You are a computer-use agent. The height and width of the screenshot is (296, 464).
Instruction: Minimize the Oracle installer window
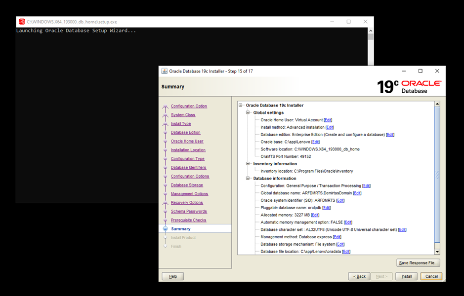[x=404, y=71]
